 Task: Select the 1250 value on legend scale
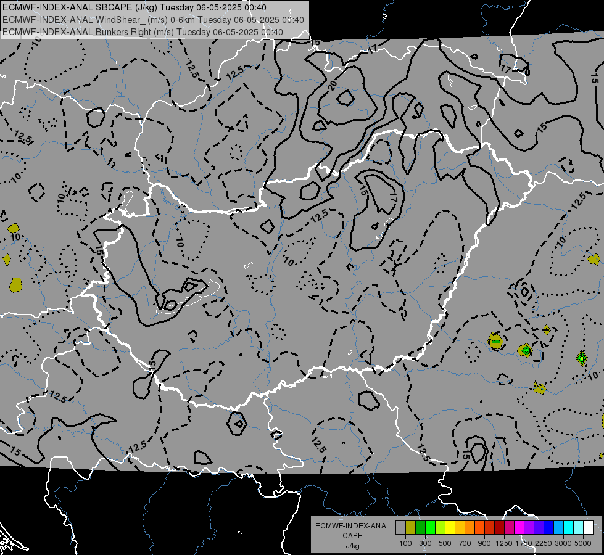[504, 543]
